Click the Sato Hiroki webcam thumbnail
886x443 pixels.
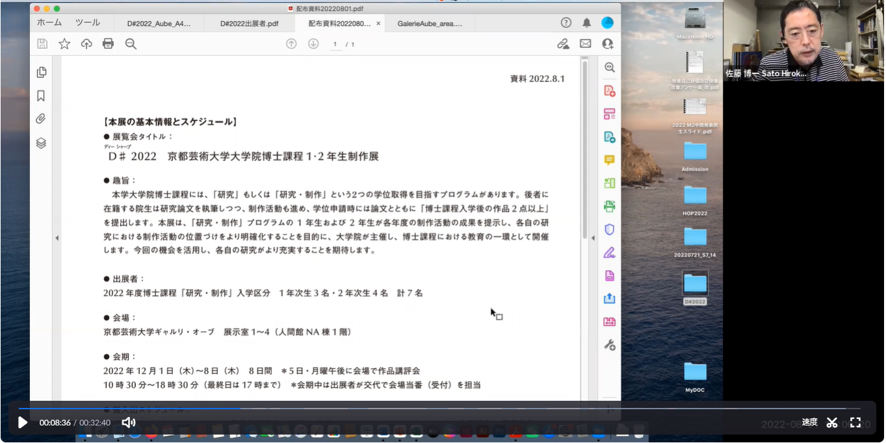point(805,40)
